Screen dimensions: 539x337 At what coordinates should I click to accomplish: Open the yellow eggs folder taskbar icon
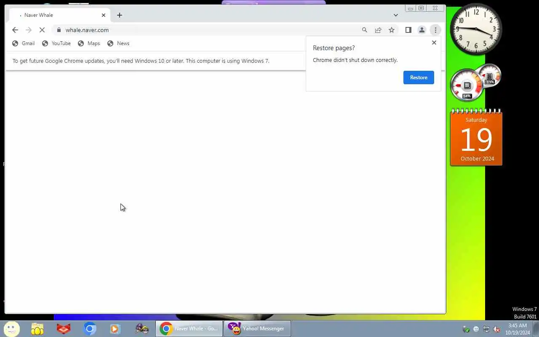(x=37, y=329)
